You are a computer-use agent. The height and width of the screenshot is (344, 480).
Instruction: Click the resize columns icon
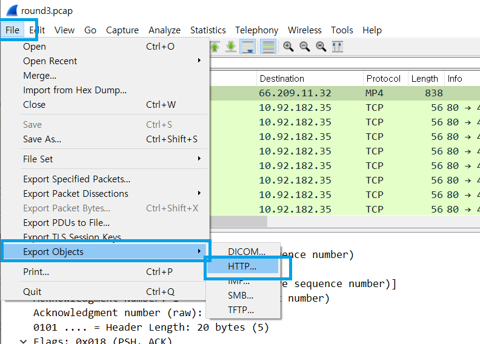pos(338,47)
